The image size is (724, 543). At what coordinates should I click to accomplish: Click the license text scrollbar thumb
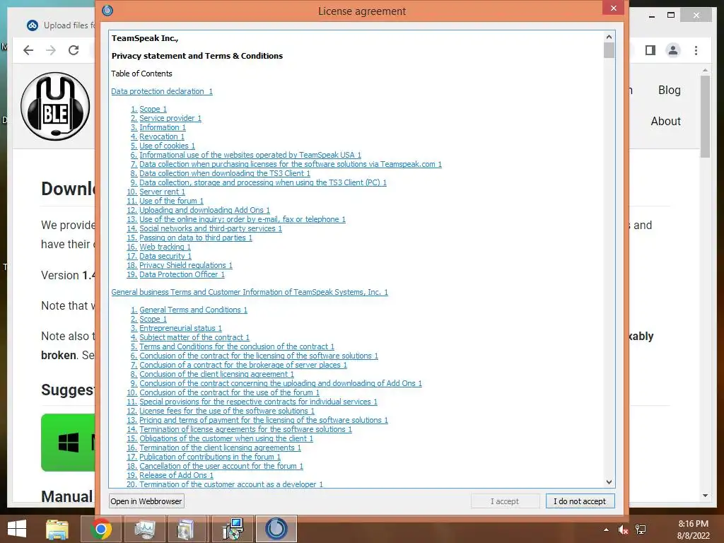[x=609, y=50]
